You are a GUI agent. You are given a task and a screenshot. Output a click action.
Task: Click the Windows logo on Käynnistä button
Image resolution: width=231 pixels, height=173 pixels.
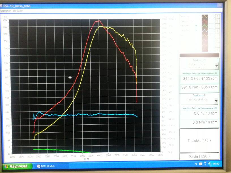6,166
